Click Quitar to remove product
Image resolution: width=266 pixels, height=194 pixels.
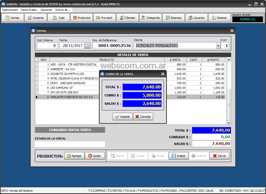(95, 156)
